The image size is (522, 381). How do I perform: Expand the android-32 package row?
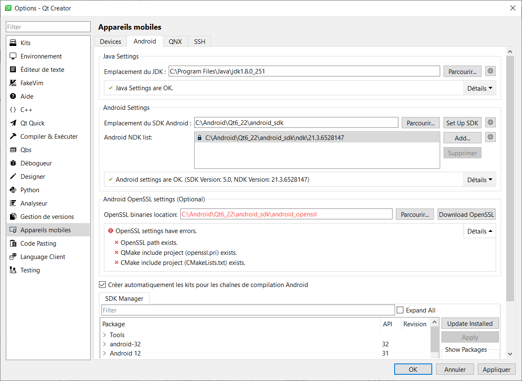pos(104,344)
